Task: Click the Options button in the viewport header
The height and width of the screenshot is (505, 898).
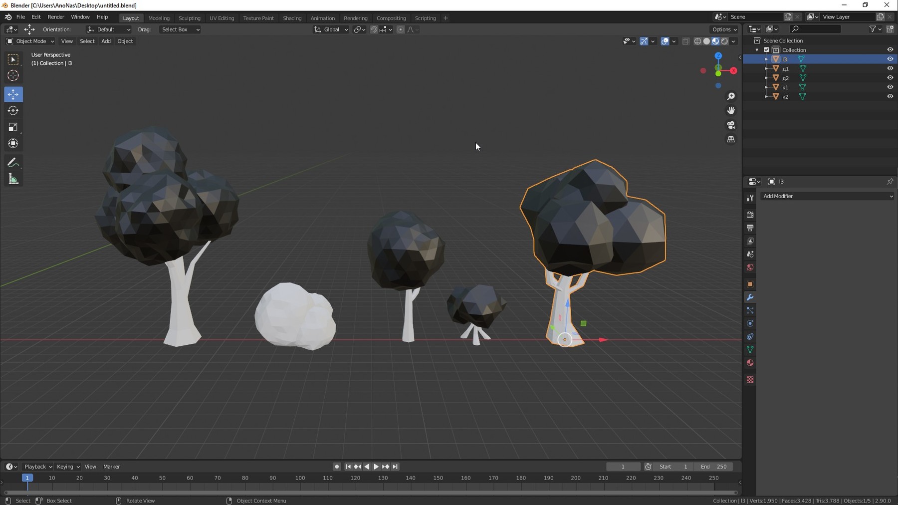Action: tap(724, 29)
